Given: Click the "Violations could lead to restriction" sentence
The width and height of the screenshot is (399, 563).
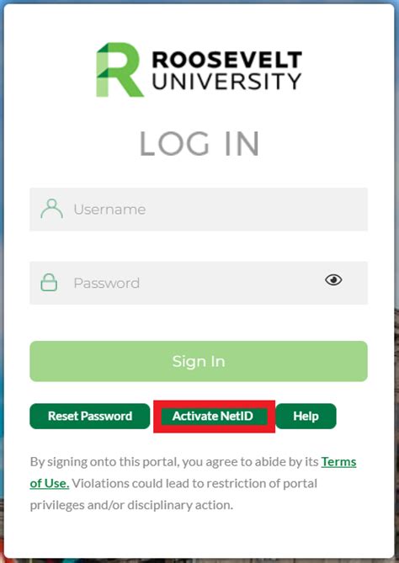Looking at the screenshot, I should point(194,483).
